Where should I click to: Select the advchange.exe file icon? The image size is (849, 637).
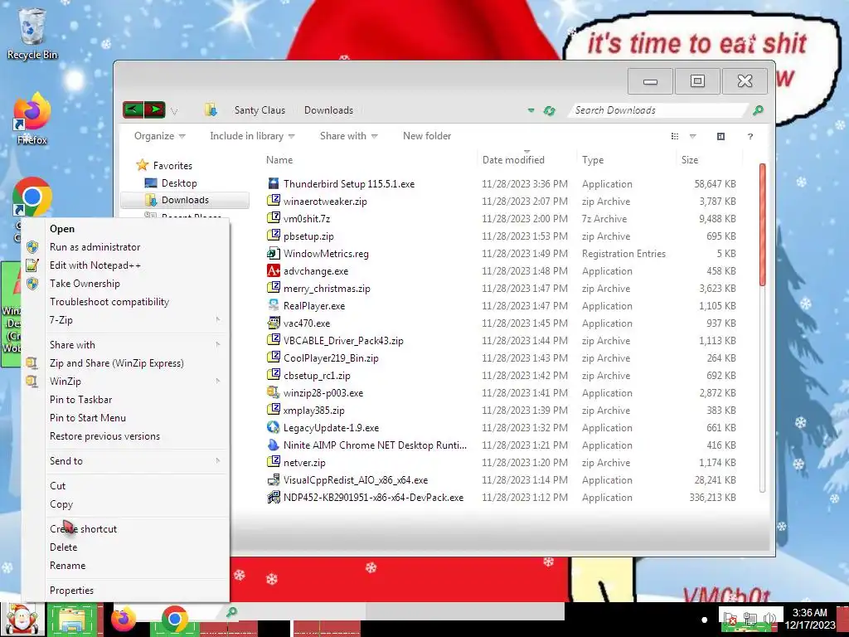pyautogui.click(x=274, y=271)
